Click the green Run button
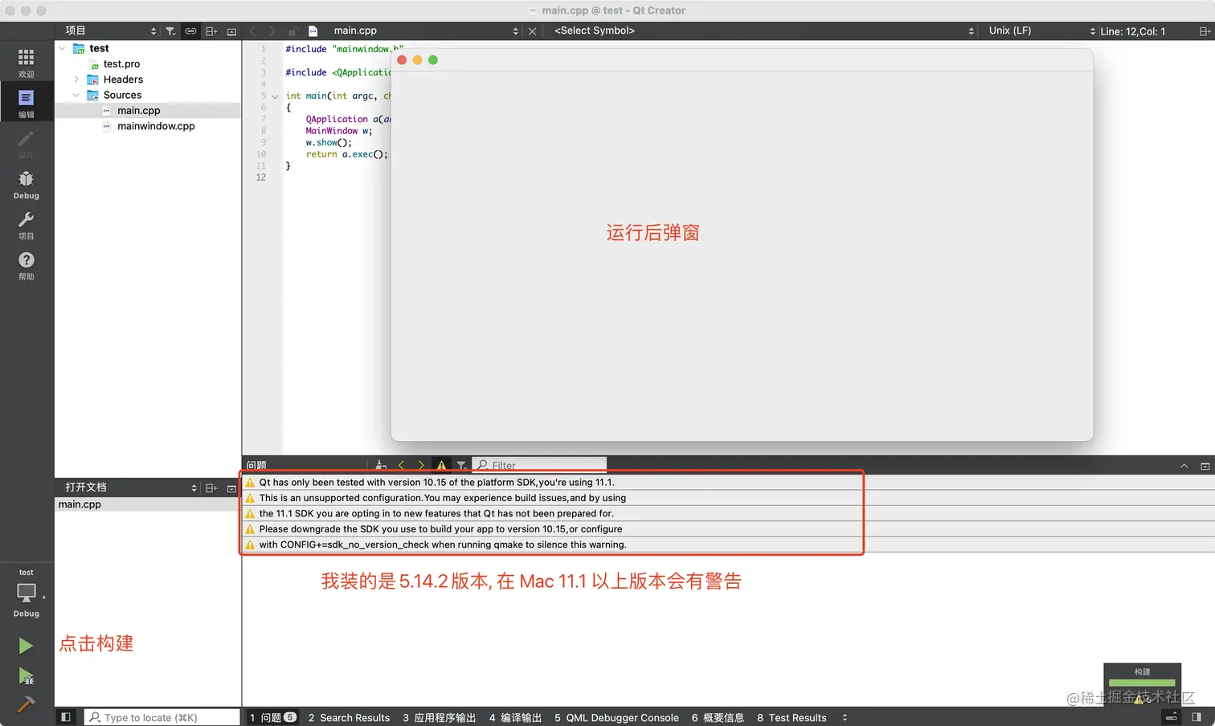Image resolution: width=1215 pixels, height=726 pixels. pyautogui.click(x=26, y=646)
